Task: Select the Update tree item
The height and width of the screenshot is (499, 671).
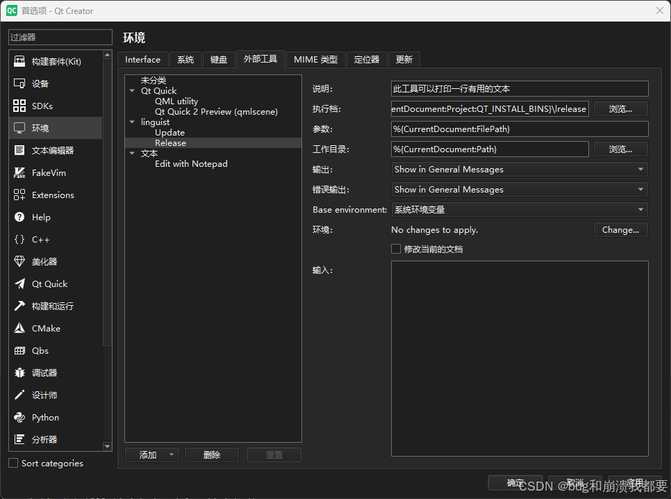Action: (x=169, y=132)
